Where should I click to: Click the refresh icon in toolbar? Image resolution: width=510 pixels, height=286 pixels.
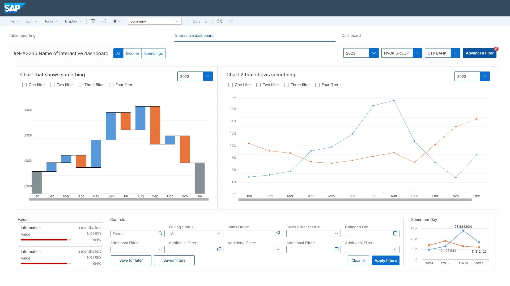tap(104, 21)
